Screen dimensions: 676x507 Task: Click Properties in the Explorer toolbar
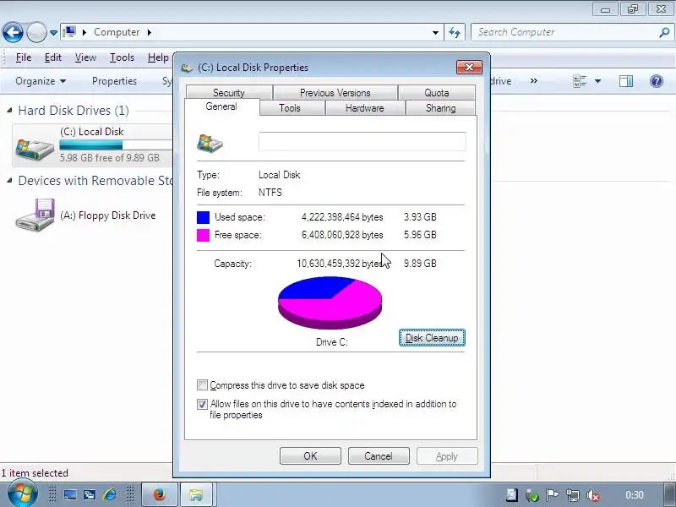(x=114, y=81)
